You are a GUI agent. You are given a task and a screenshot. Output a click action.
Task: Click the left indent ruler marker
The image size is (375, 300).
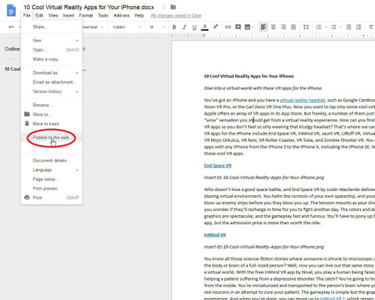pos(203,35)
